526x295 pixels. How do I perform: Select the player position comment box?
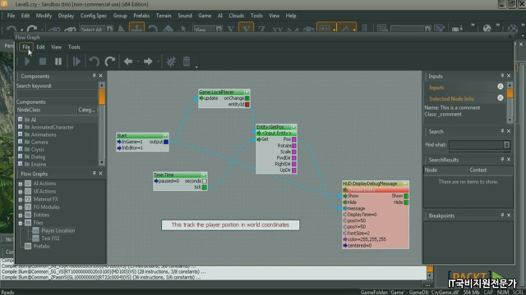(230, 225)
